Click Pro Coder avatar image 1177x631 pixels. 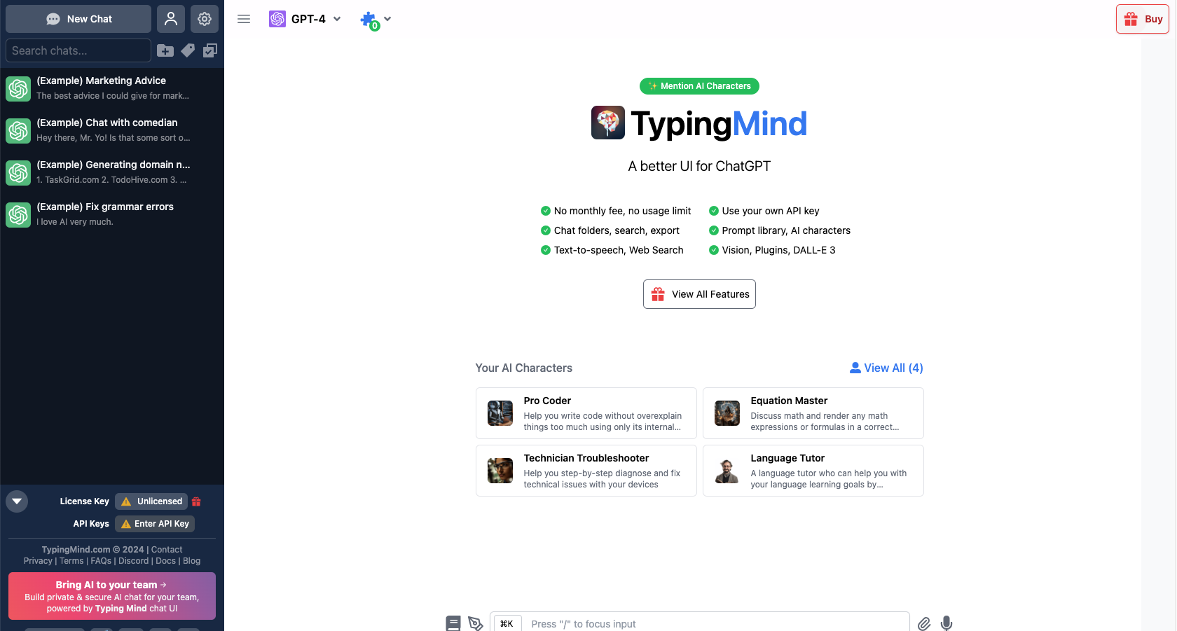tap(500, 413)
